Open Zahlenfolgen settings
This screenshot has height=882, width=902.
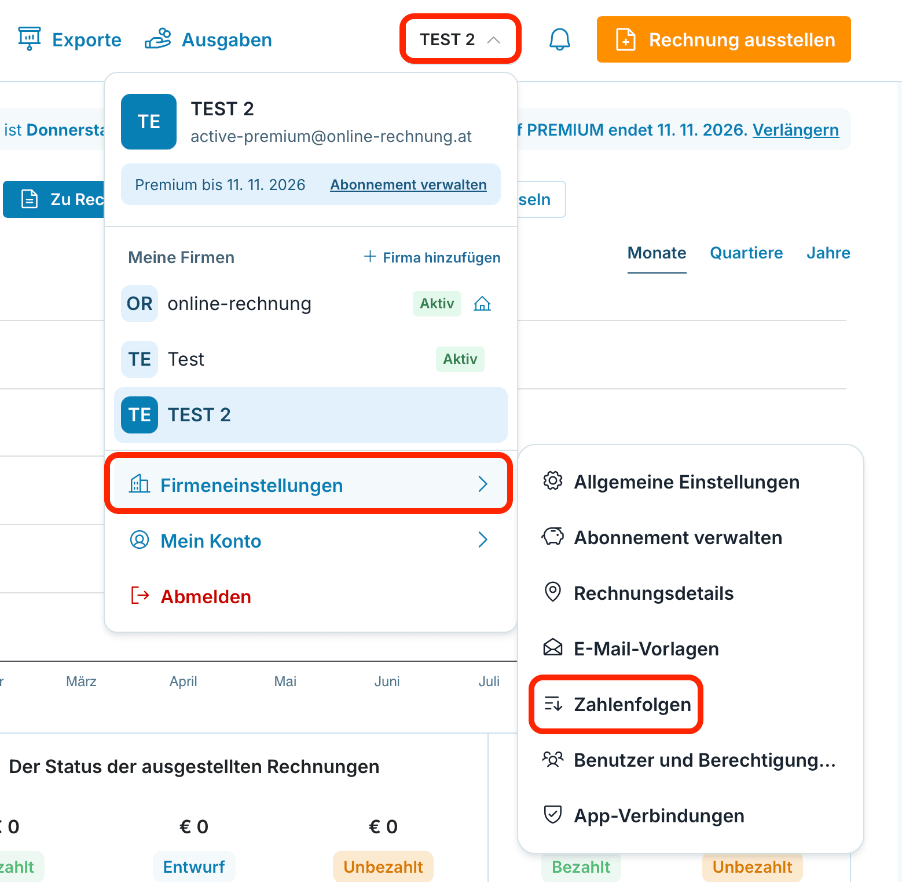point(617,704)
